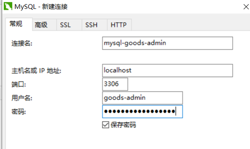This screenshot has height=149, width=250.
Task: Switch to the 常规 tab
Action: coord(19,24)
